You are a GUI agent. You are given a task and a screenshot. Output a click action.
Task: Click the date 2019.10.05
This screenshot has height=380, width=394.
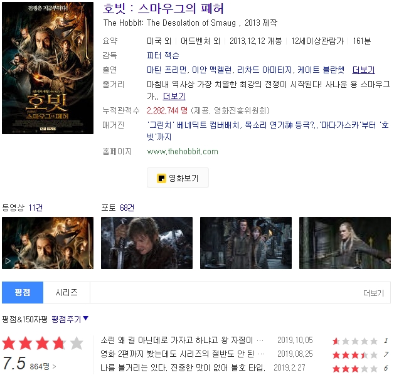click(x=295, y=340)
